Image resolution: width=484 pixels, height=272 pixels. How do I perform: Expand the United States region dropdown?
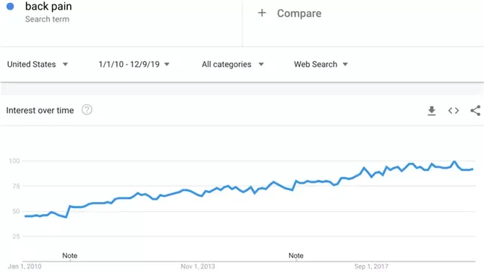click(x=37, y=65)
